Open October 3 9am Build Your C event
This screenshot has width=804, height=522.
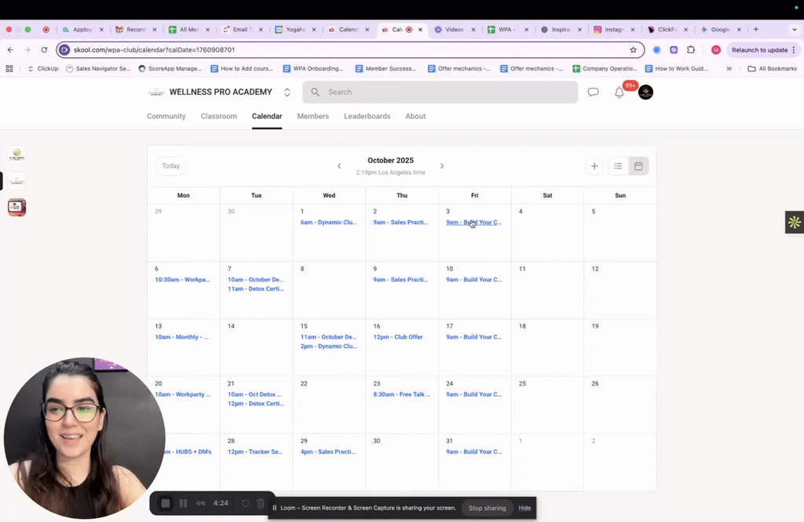473,222
